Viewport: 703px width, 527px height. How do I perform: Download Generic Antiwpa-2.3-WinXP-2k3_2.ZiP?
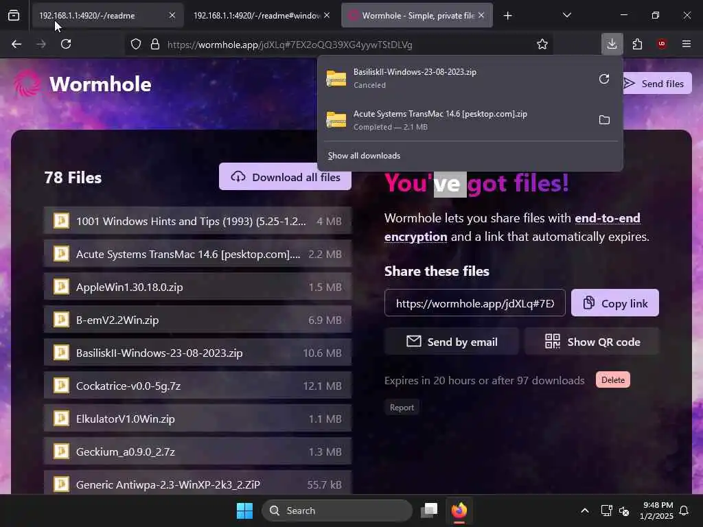[x=198, y=483]
